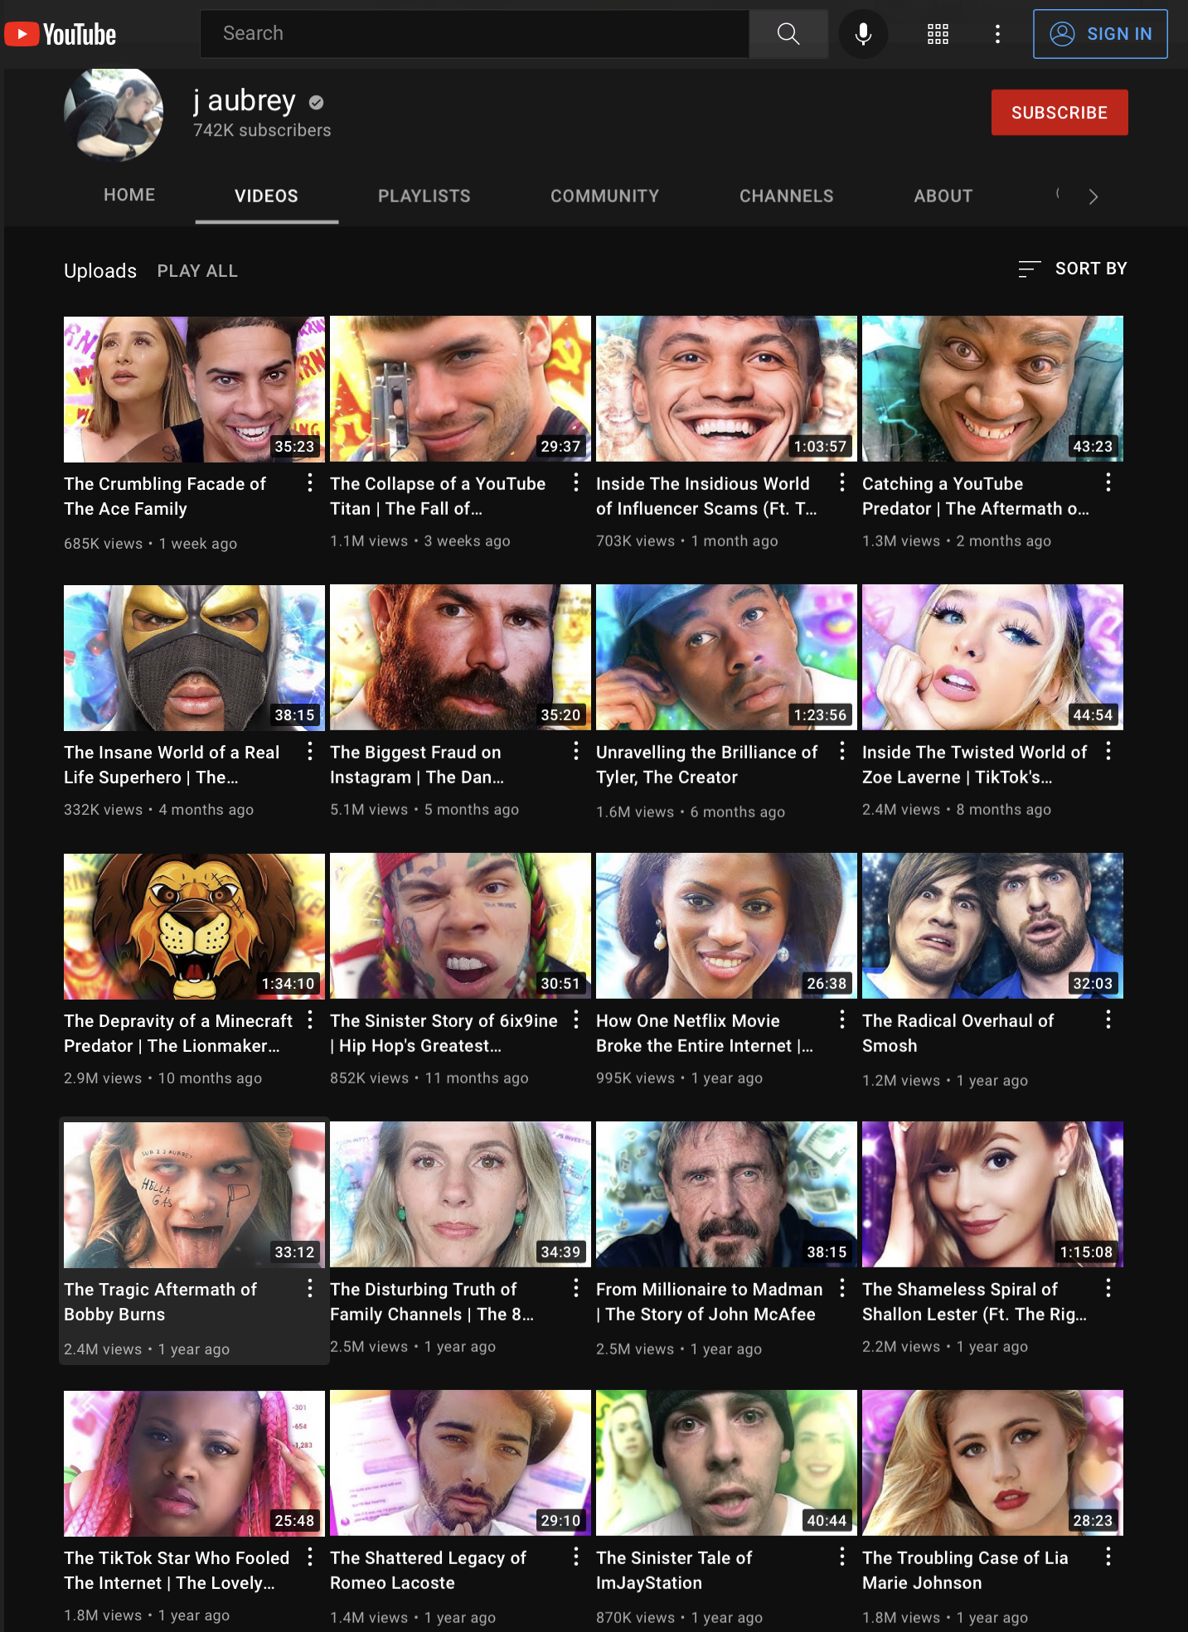Open menu for The Sinister Story of 6ix9ine
Image resolution: width=1188 pixels, height=1632 pixels.
[x=576, y=1019]
